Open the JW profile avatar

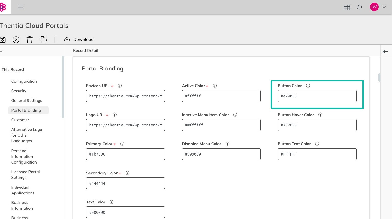374,7
